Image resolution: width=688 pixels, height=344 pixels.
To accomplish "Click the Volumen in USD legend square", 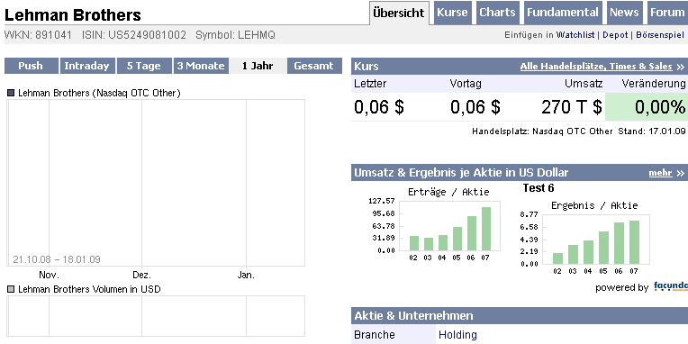I will [11, 289].
